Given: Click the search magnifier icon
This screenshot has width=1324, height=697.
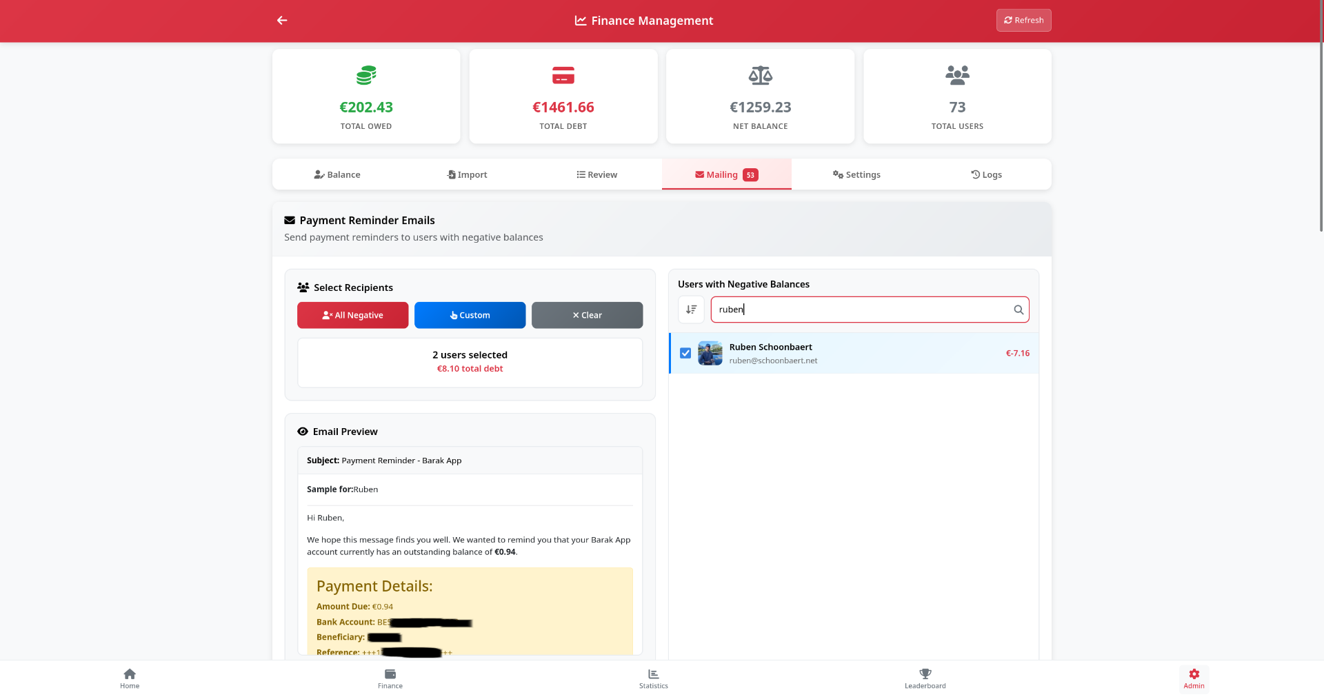Looking at the screenshot, I should point(1018,310).
